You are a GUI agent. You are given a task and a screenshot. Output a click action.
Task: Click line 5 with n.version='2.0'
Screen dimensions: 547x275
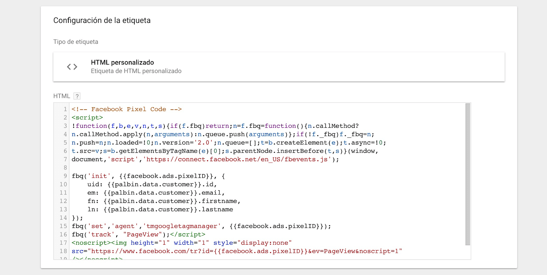(229, 143)
